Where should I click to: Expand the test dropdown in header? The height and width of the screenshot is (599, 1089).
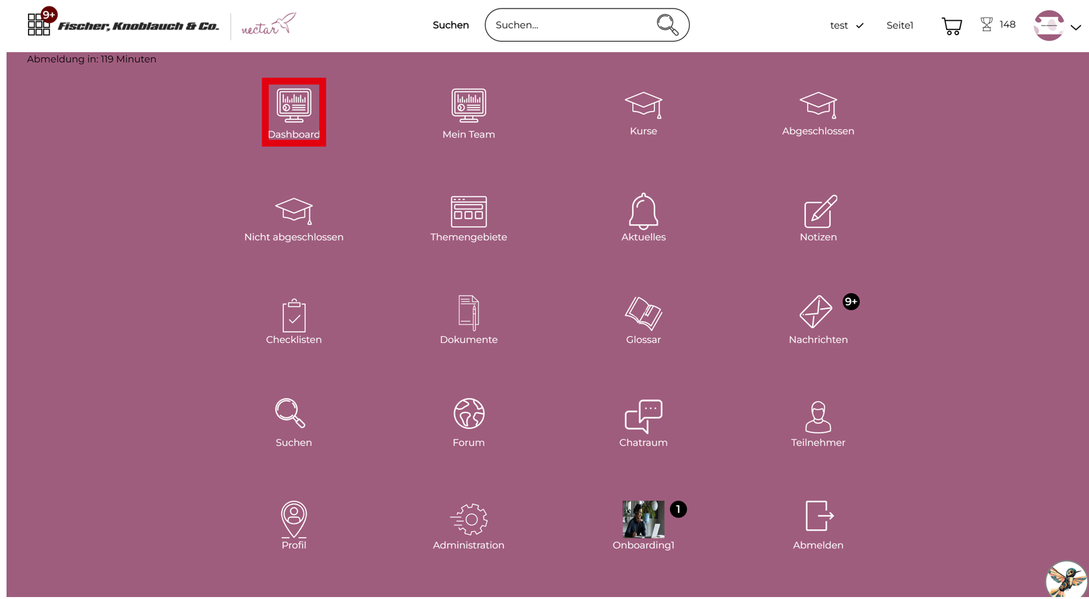click(846, 25)
